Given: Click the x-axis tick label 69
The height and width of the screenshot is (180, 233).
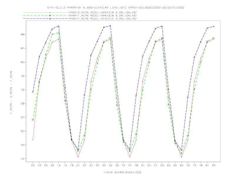Looking at the screenshot, I should tap(182, 165).
